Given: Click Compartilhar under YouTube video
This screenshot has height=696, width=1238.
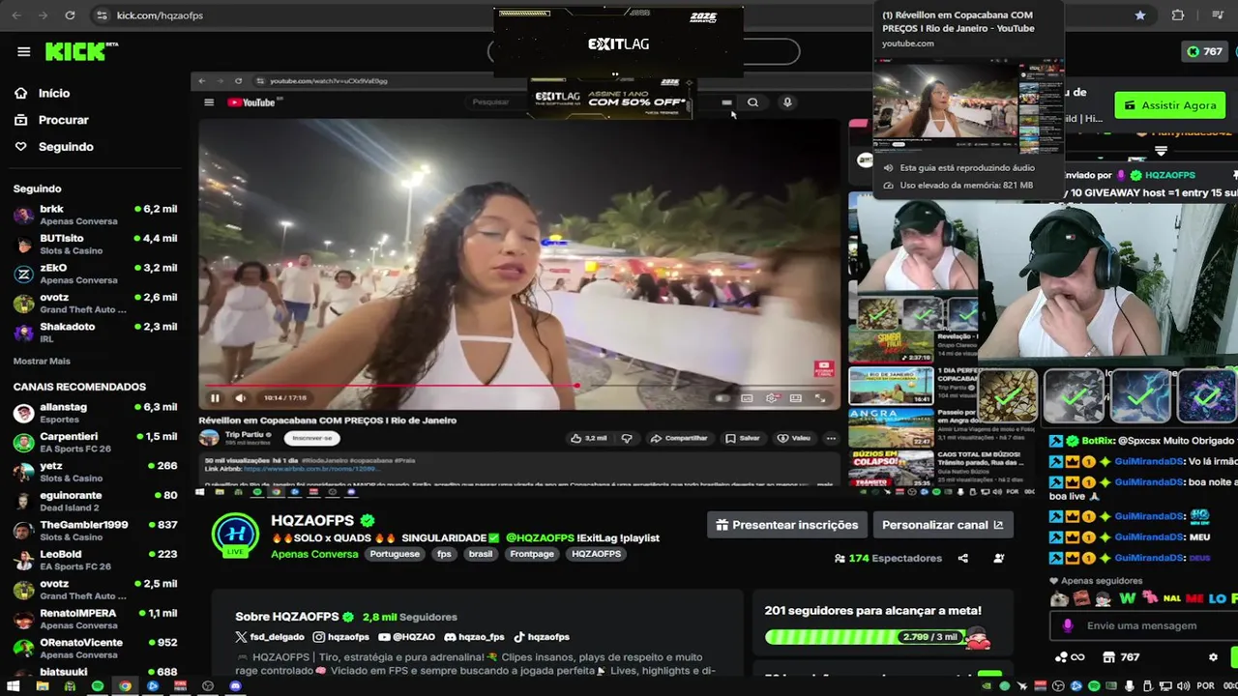Looking at the screenshot, I should pos(679,438).
